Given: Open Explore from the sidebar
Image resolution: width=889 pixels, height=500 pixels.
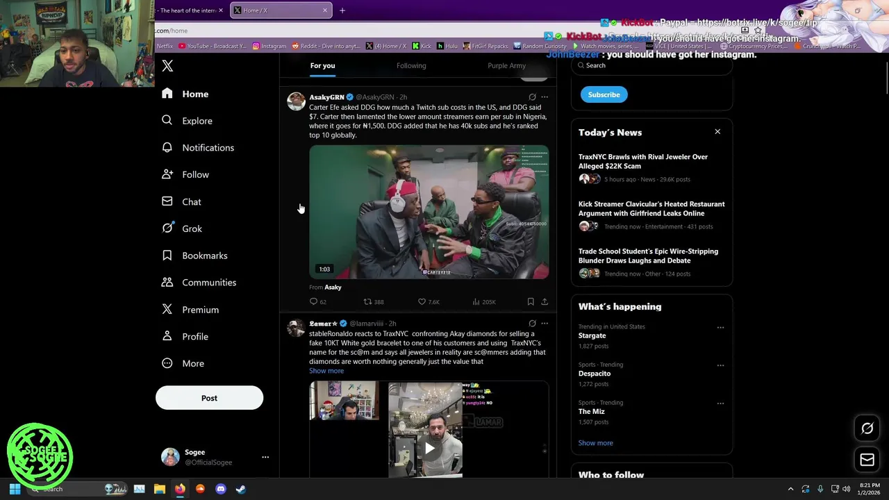Looking at the screenshot, I should click(188, 121).
